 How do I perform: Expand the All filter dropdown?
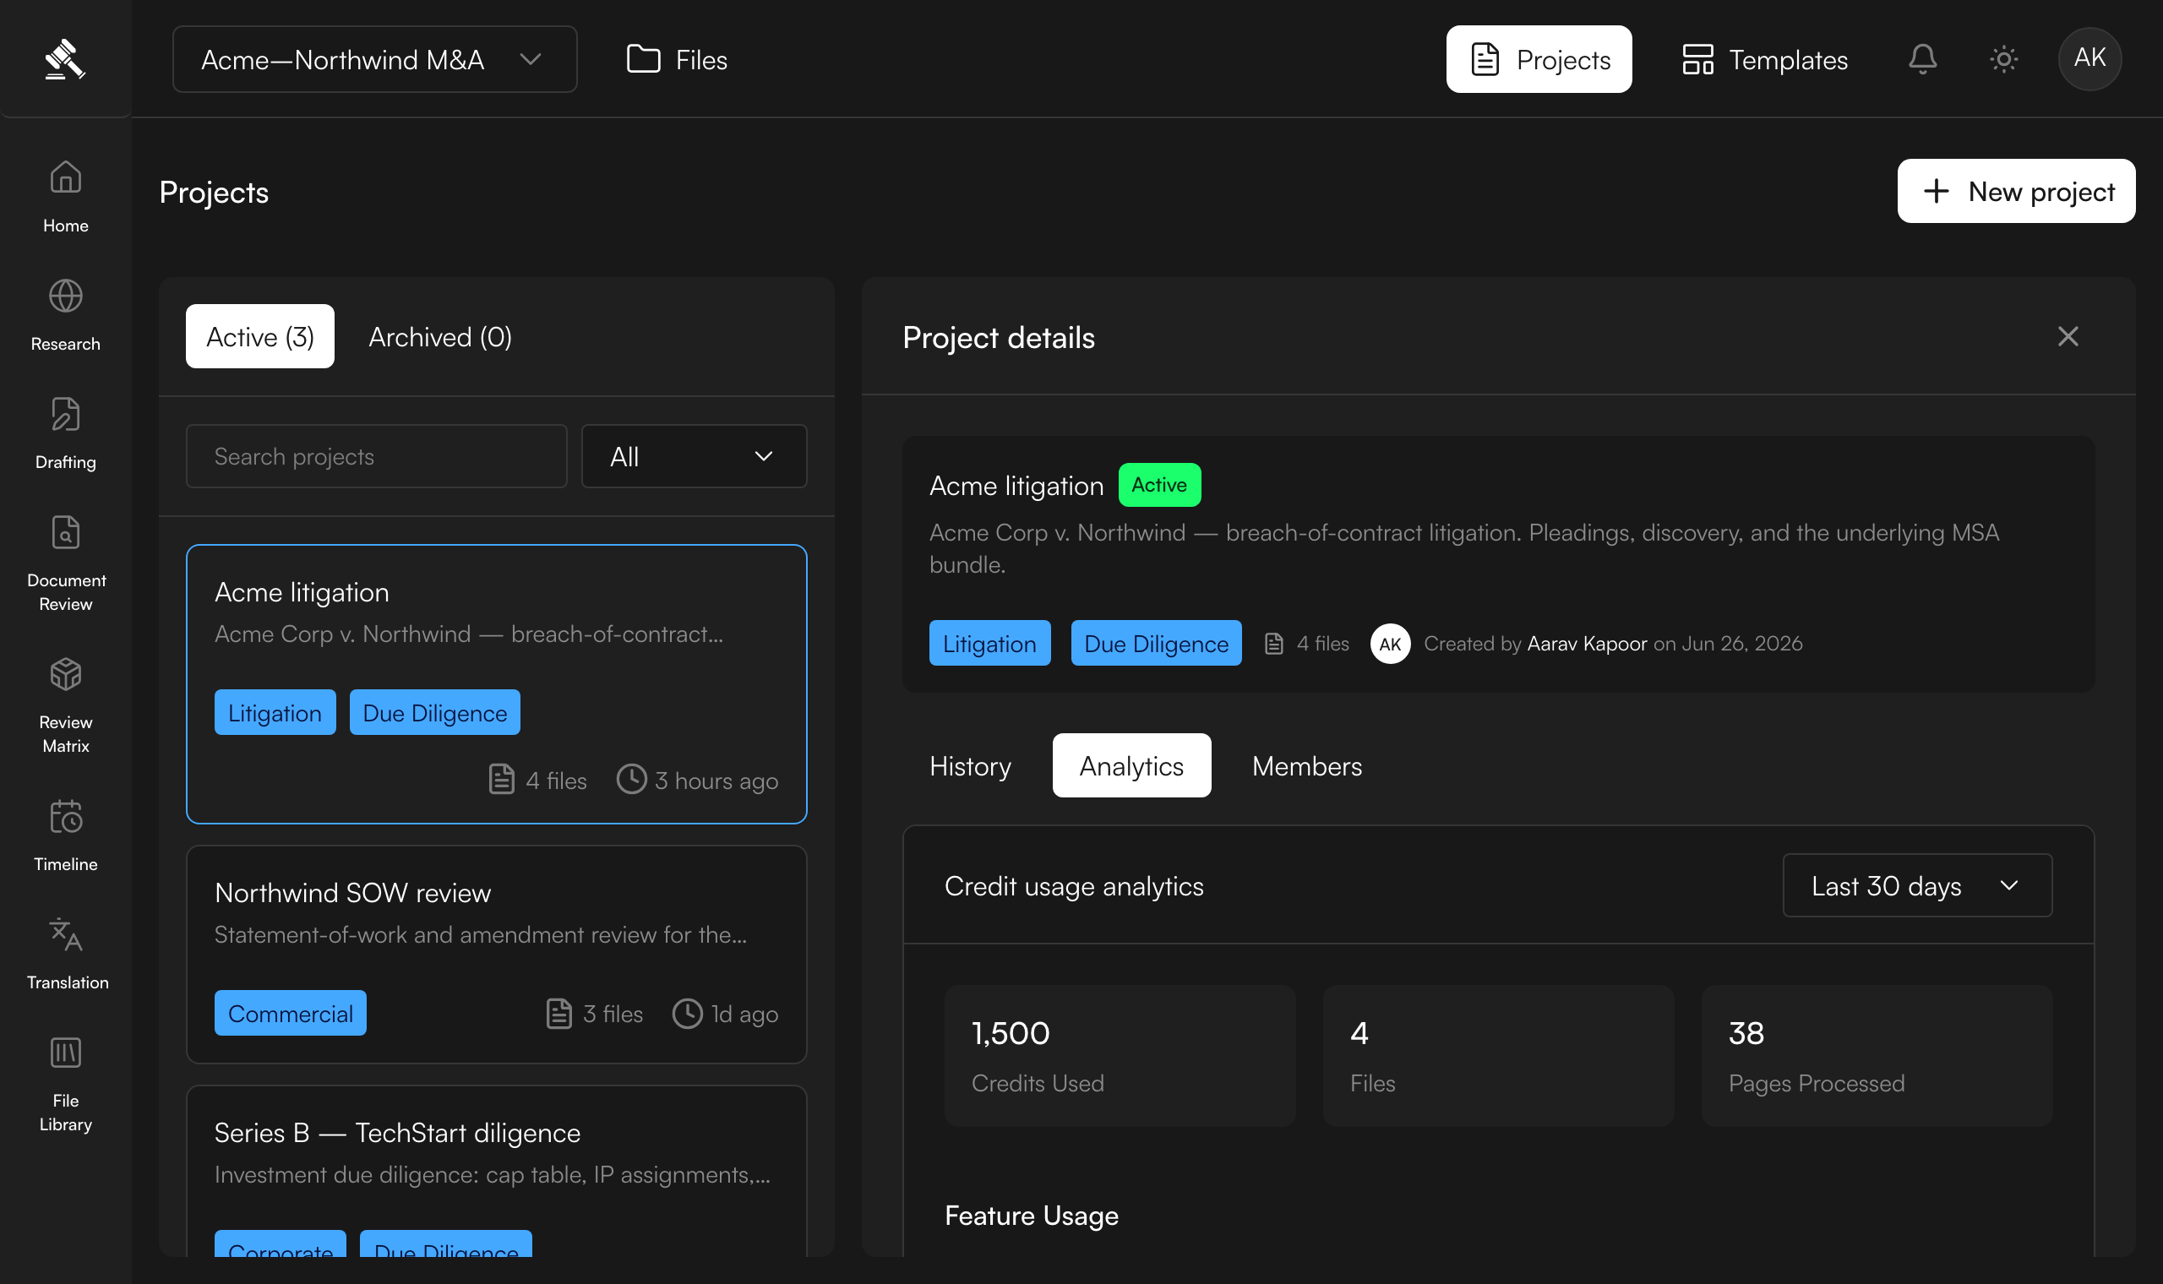tap(694, 456)
